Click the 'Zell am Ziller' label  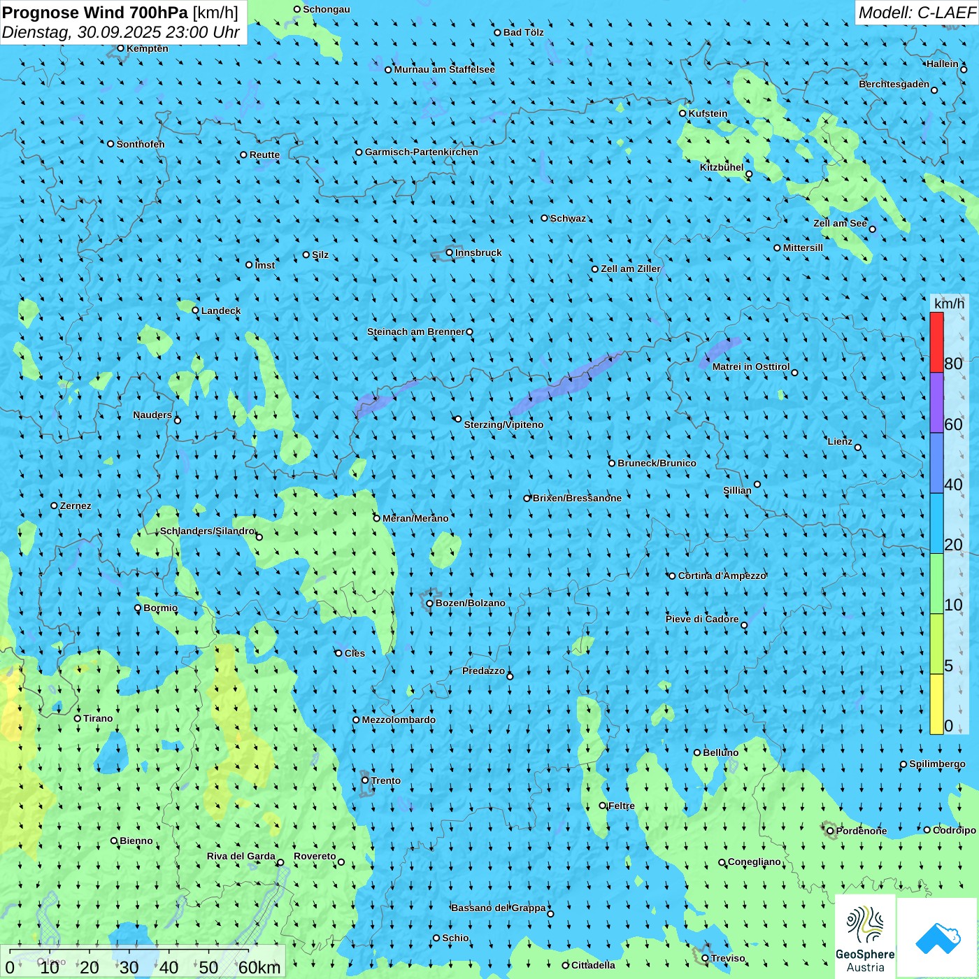[631, 269]
